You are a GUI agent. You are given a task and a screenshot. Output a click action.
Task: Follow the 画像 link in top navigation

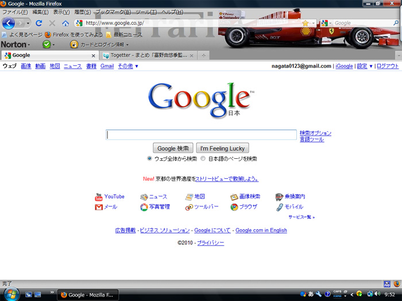(x=26, y=66)
